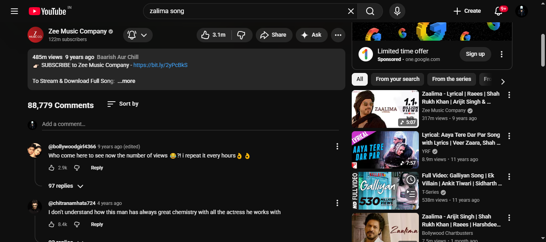Open Aaya Tere Dar Par thumbnail
Viewport: 546px width, 242px height.
tap(385, 150)
